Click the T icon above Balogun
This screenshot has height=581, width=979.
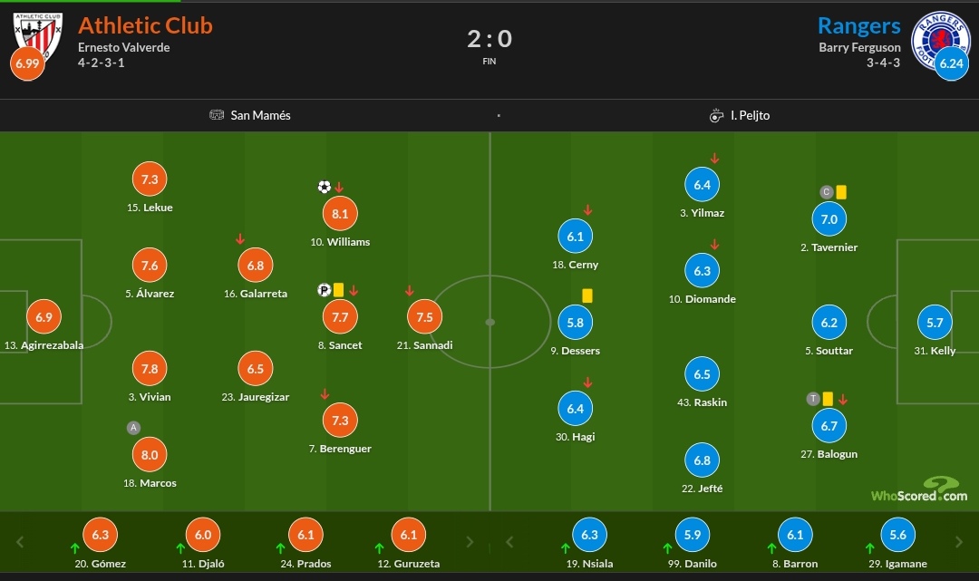pyautogui.click(x=813, y=399)
